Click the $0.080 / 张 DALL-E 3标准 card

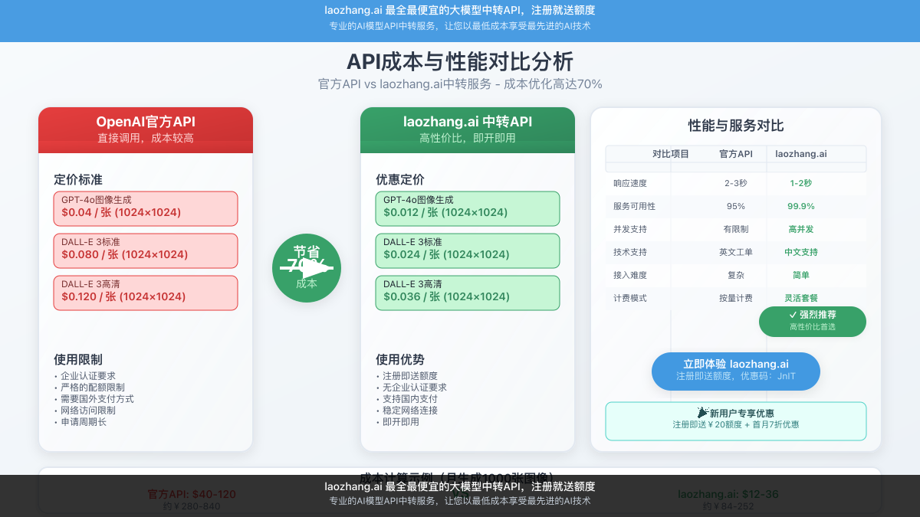[146, 250]
